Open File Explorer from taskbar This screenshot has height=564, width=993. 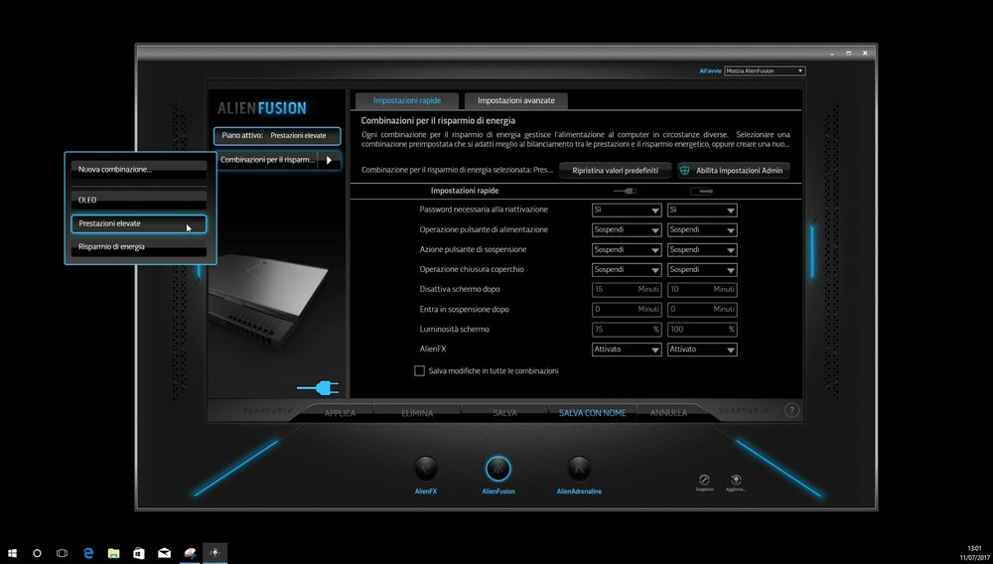tap(114, 553)
